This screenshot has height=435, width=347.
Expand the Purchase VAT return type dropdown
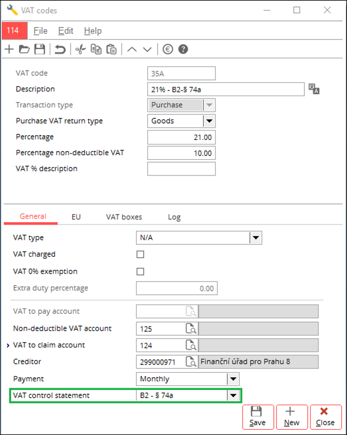click(x=209, y=121)
